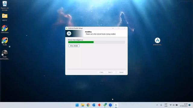Click the Android Studio Setup title bar text

click(x=75, y=28)
